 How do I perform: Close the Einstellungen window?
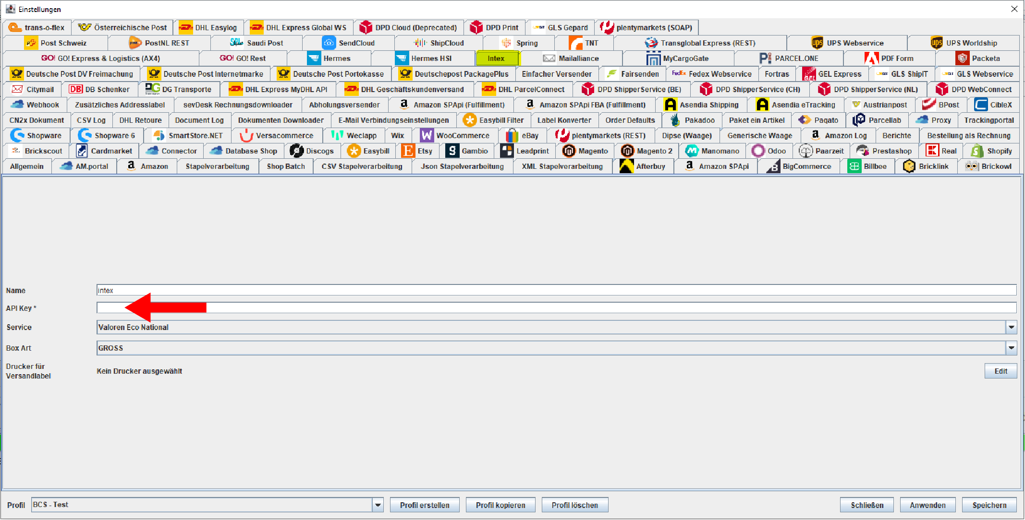[1014, 9]
